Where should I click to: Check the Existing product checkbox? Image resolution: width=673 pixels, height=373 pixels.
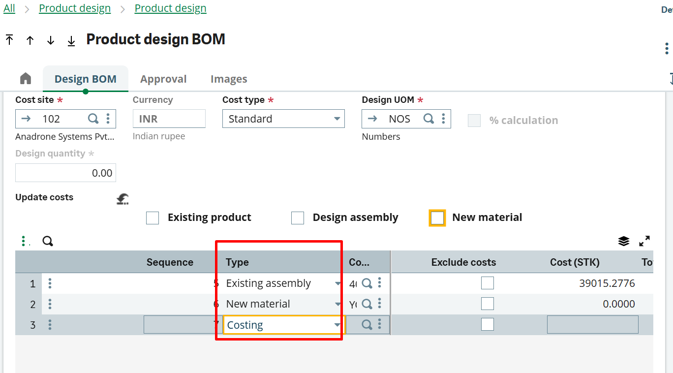point(153,218)
